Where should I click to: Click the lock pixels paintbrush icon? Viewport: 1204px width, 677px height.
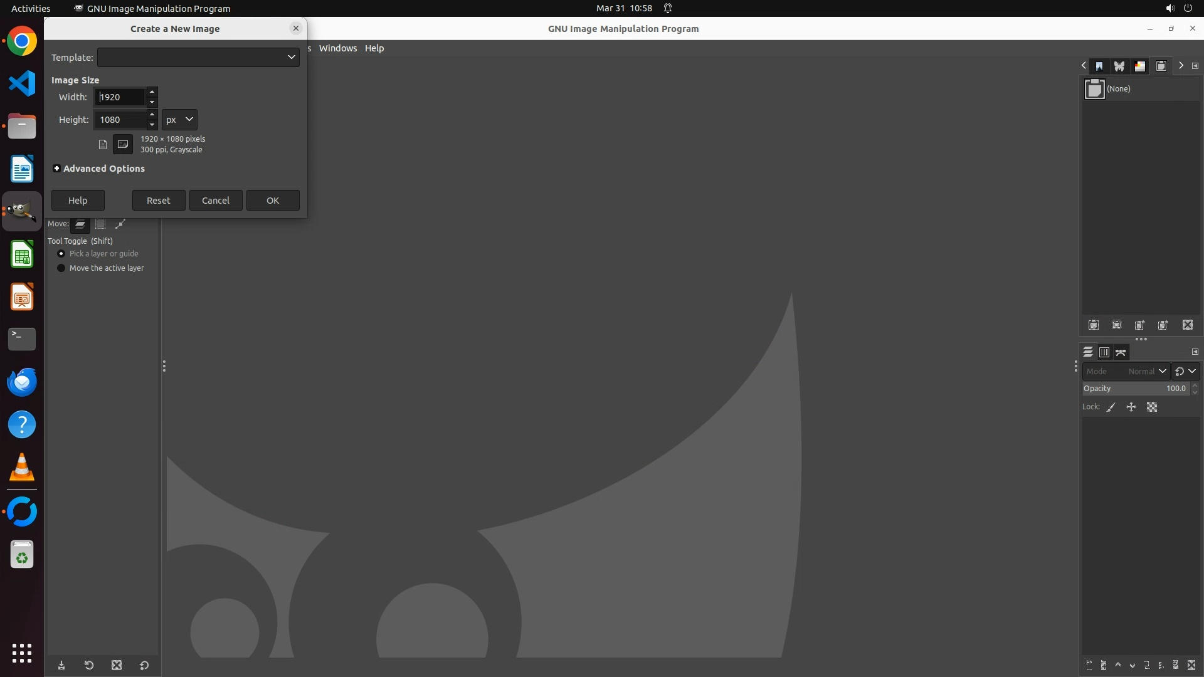1111,407
